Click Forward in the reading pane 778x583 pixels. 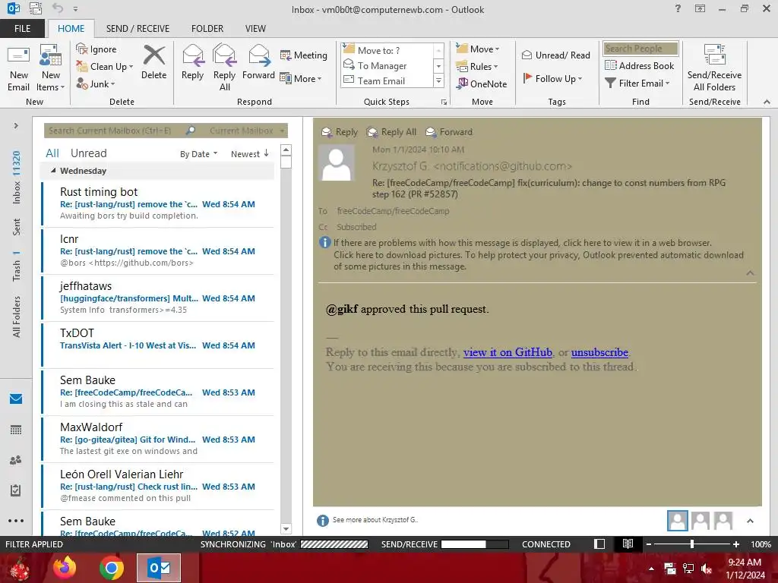[449, 132]
